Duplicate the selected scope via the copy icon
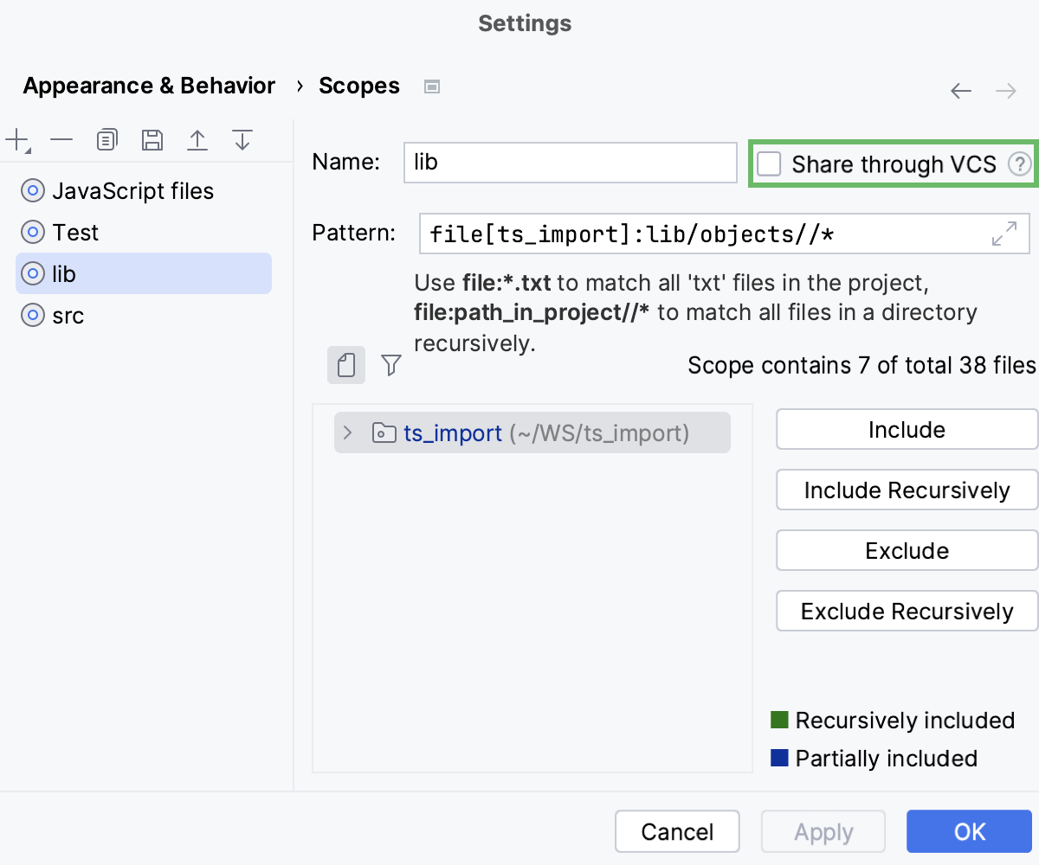Viewport: 1039px width, 865px height. pos(106,139)
